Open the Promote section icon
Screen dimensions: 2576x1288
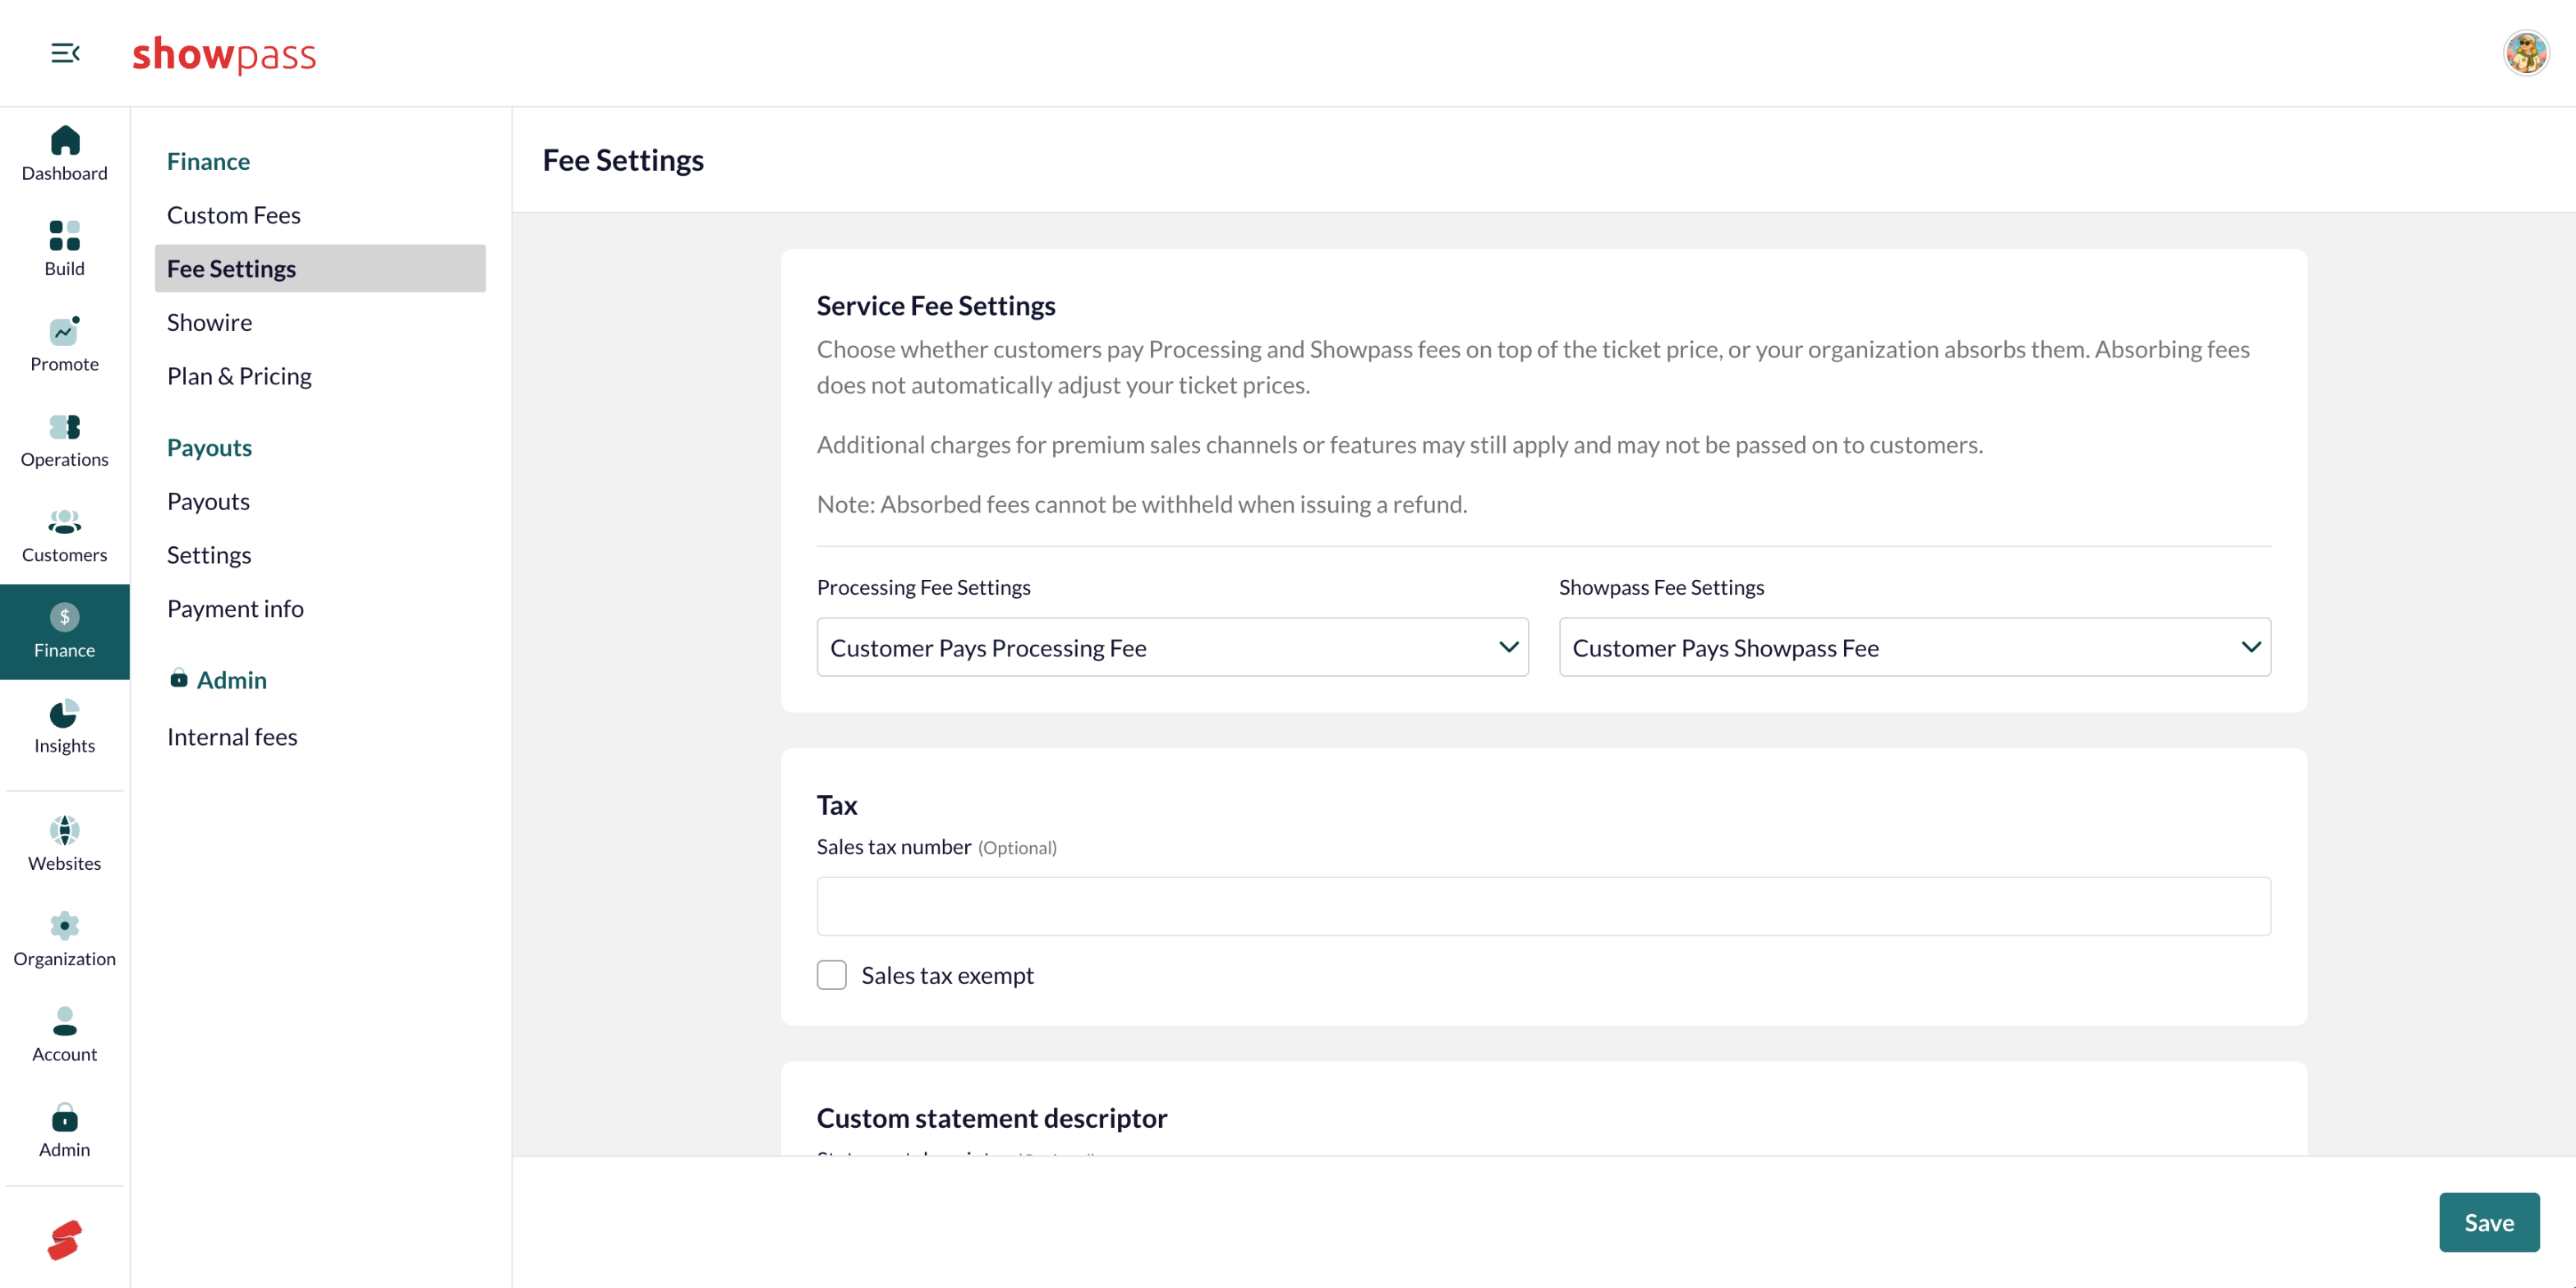click(x=65, y=331)
